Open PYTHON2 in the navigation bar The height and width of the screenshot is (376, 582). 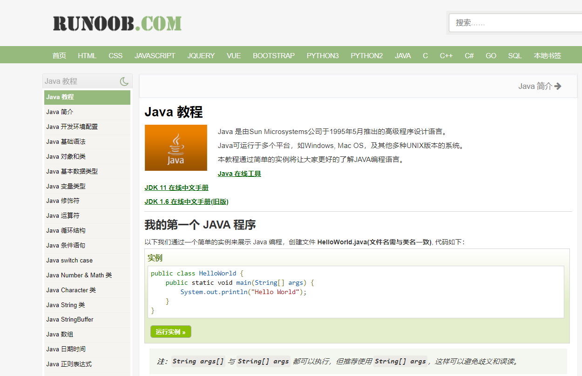click(367, 55)
